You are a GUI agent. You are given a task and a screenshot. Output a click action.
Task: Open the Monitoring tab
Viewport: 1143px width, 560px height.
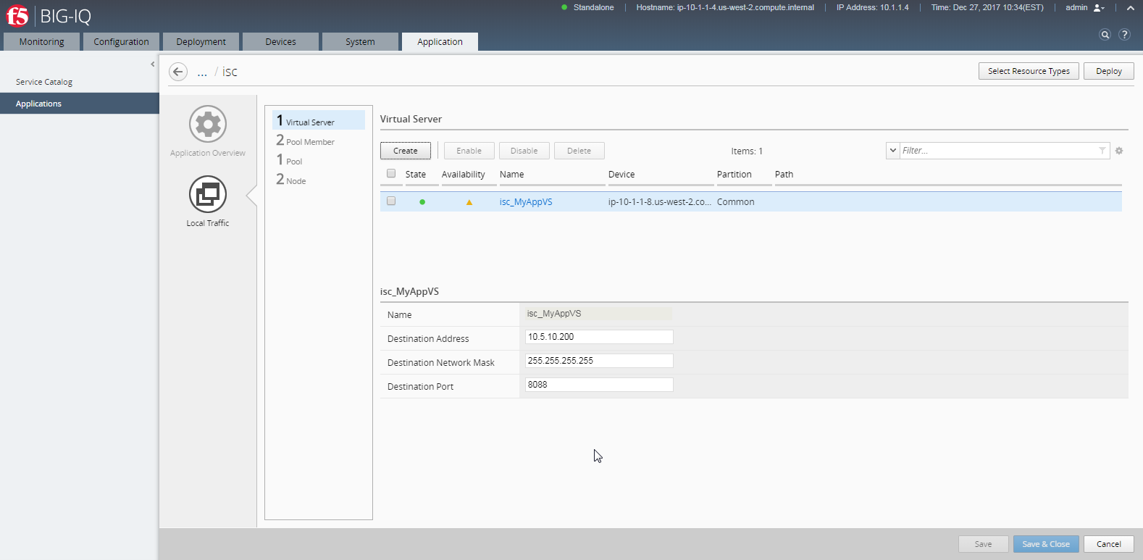coord(41,42)
